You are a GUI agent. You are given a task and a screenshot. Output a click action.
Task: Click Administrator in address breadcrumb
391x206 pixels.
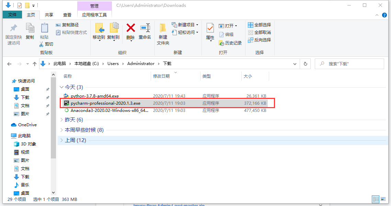point(141,64)
